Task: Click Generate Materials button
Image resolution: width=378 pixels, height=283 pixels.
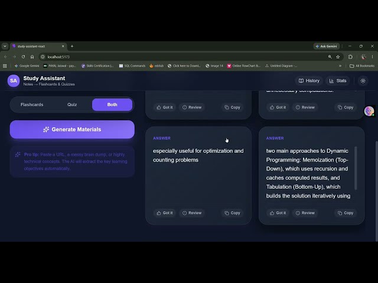Action: pyautogui.click(x=72, y=130)
